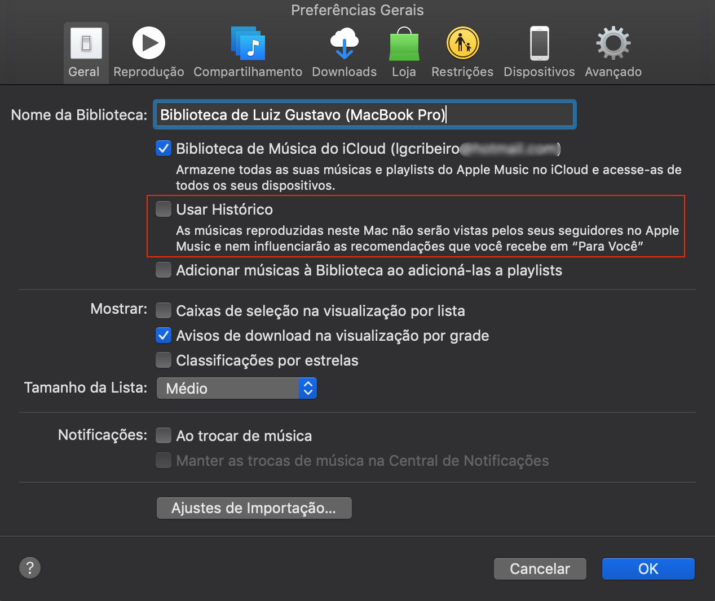Open the Reprodução play icon
715x601 pixels.
149,43
